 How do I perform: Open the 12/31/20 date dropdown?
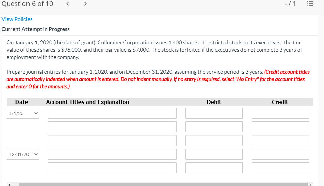23,154
